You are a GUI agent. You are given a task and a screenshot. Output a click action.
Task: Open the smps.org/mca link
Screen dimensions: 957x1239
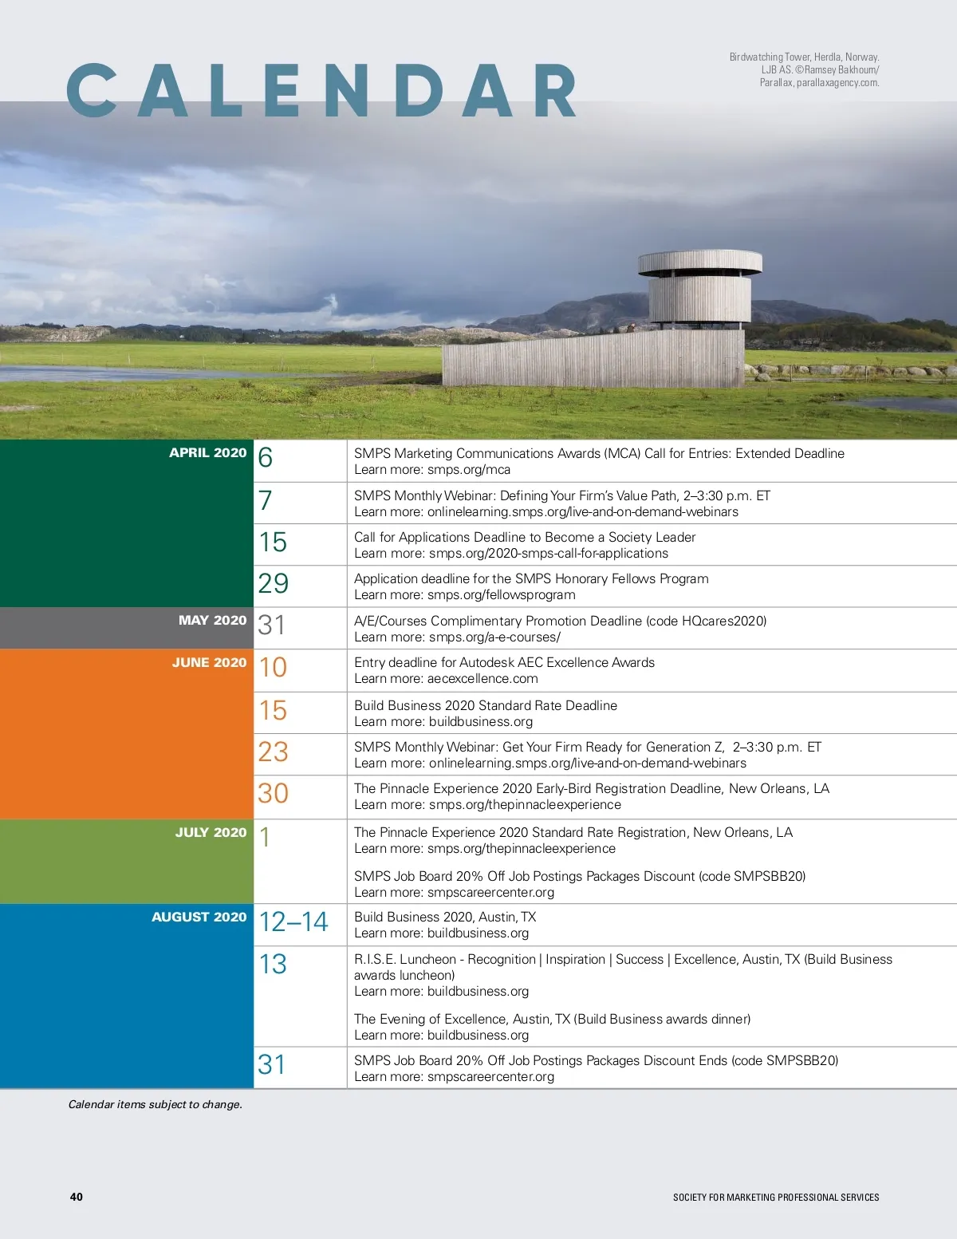click(x=468, y=470)
